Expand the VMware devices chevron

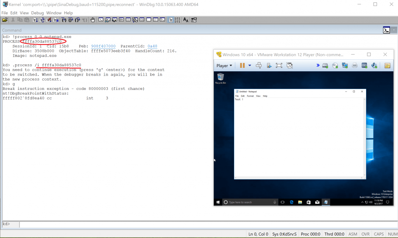(x=318, y=66)
